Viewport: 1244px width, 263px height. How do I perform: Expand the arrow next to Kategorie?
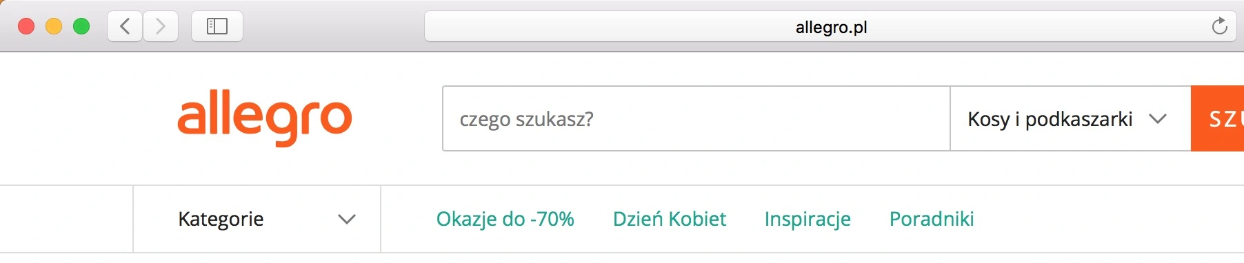(346, 220)
